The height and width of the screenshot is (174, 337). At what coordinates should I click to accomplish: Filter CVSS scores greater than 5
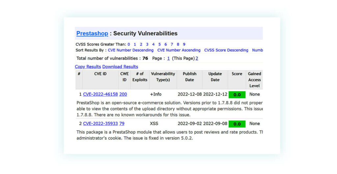point(159,44)
